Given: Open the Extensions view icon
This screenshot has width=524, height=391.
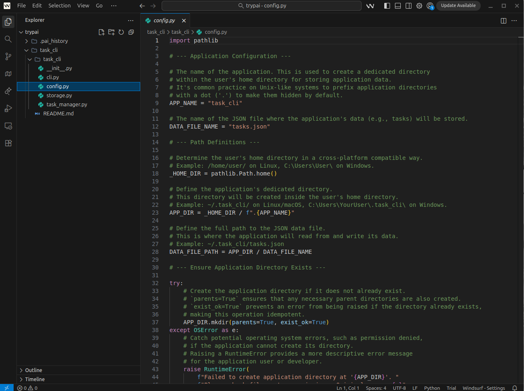Looking at the screenshot, I should click(8, 143).
